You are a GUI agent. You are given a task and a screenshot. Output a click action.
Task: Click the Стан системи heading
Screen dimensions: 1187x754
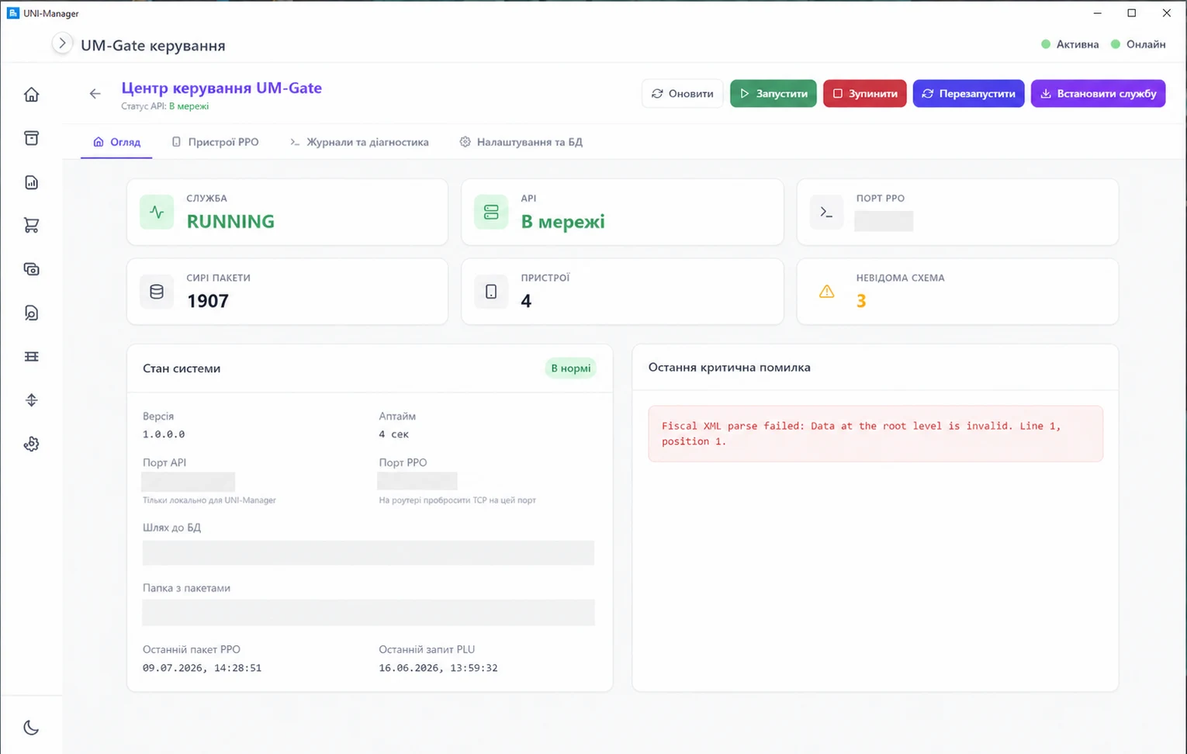182,368
